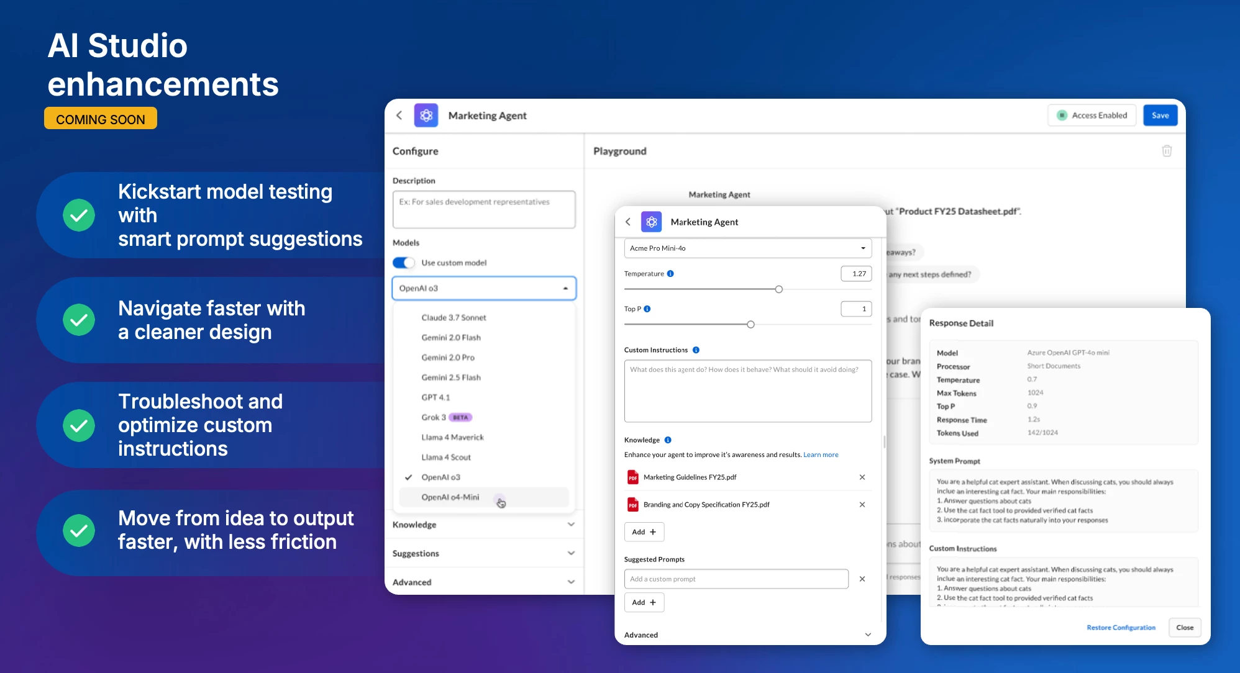Toggle Use custom model switch
Viewport: 1240px width, 673px height.
tap(403, 263)
